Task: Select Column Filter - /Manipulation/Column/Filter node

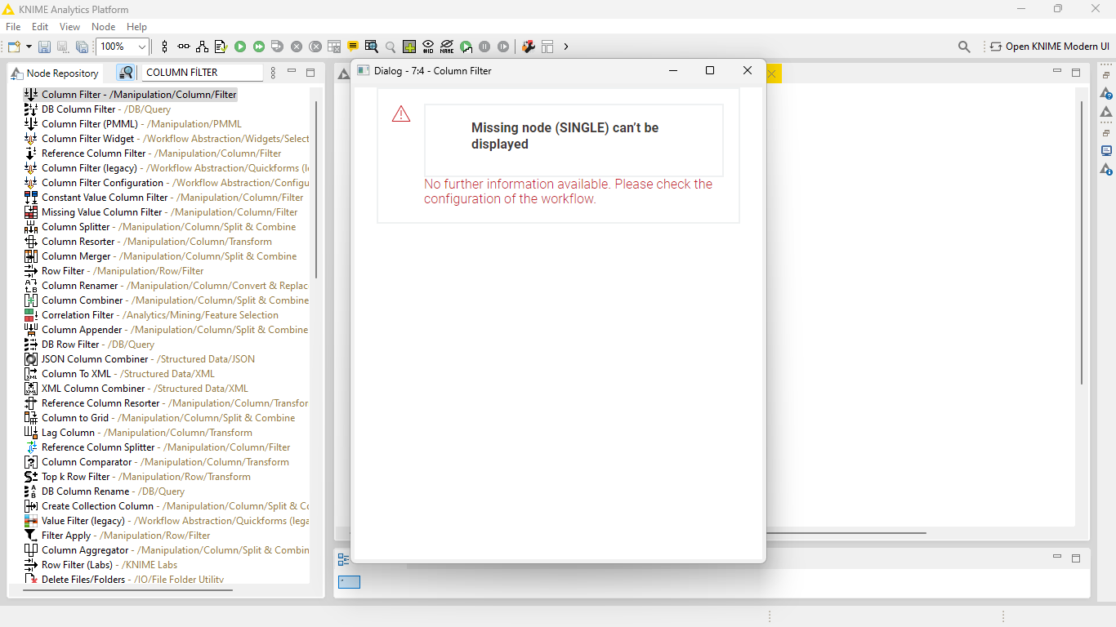Action: point(131,95)
